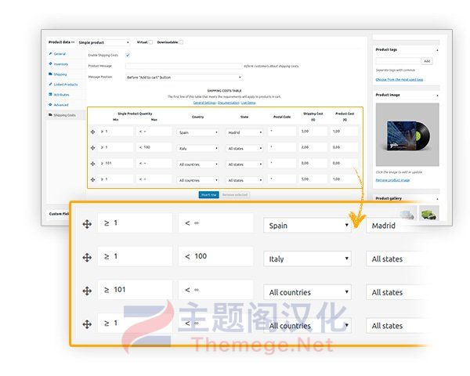Switch to the Attributes tab
This screenshot has width=470, height=376.
pyautogui.click(x=61, y=95)
